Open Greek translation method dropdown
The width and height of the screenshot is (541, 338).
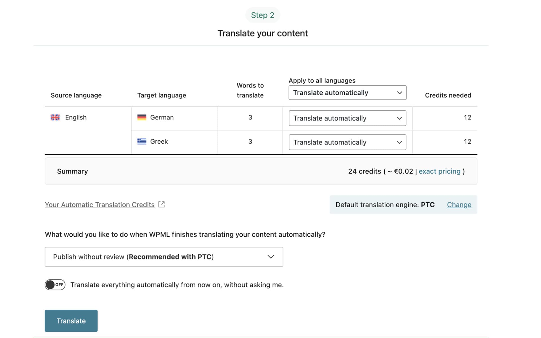[x=347, y=142]
